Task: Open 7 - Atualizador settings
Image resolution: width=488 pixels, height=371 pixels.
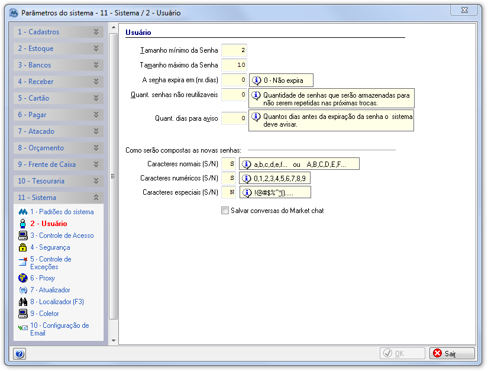Action: tap(50, 290)
